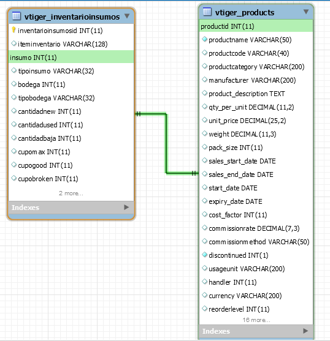The image size is (330, 341).
Task: Click the vtiger_products table icon
Action: pyautogui.click(x=207, y=12)
